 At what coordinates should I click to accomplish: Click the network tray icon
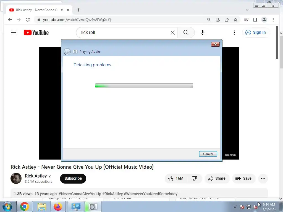(248, 207)
